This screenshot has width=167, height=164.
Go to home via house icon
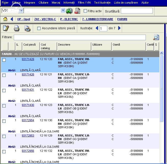[x=5, y=19]
